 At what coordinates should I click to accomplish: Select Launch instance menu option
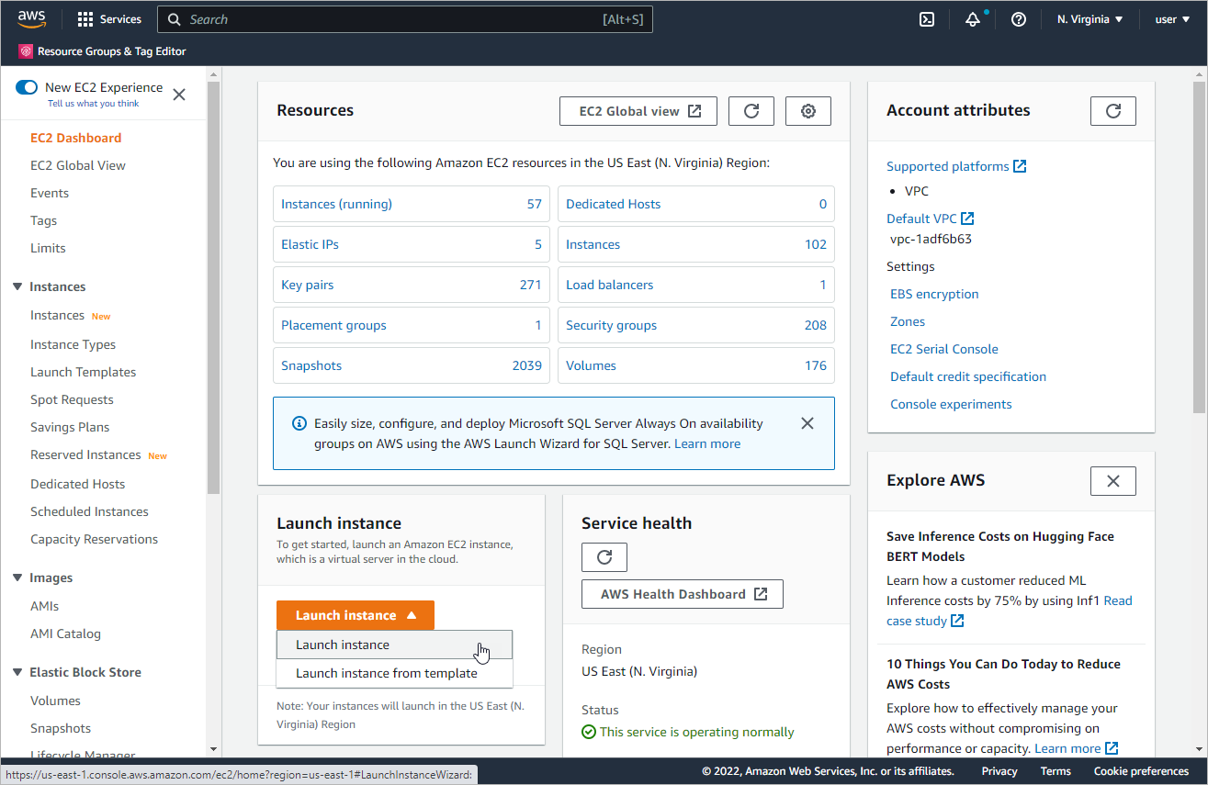point(343,645)
